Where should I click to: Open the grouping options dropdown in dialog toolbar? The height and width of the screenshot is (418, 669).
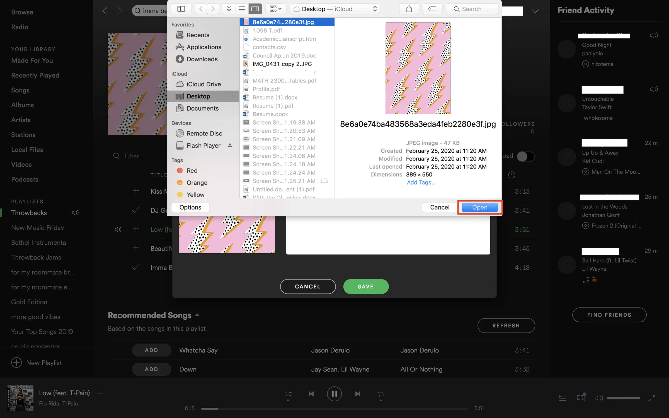pyautogui.click(x=275, y=9)
